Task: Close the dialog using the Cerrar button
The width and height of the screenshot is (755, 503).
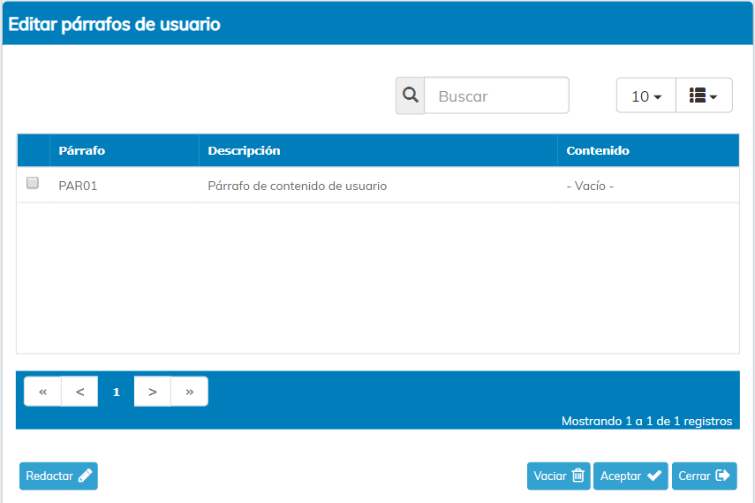Action: pyautogui.click(x=704, y=476)
